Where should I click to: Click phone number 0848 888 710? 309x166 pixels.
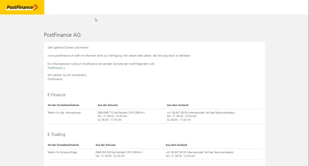click(x=106, y=113)
